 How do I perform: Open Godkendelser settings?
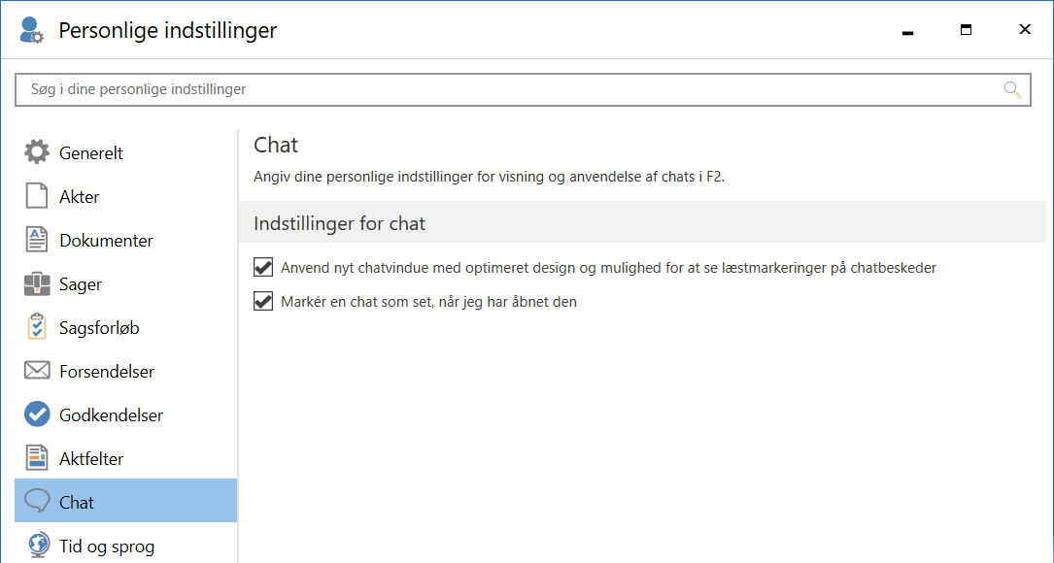pos(125,415)
